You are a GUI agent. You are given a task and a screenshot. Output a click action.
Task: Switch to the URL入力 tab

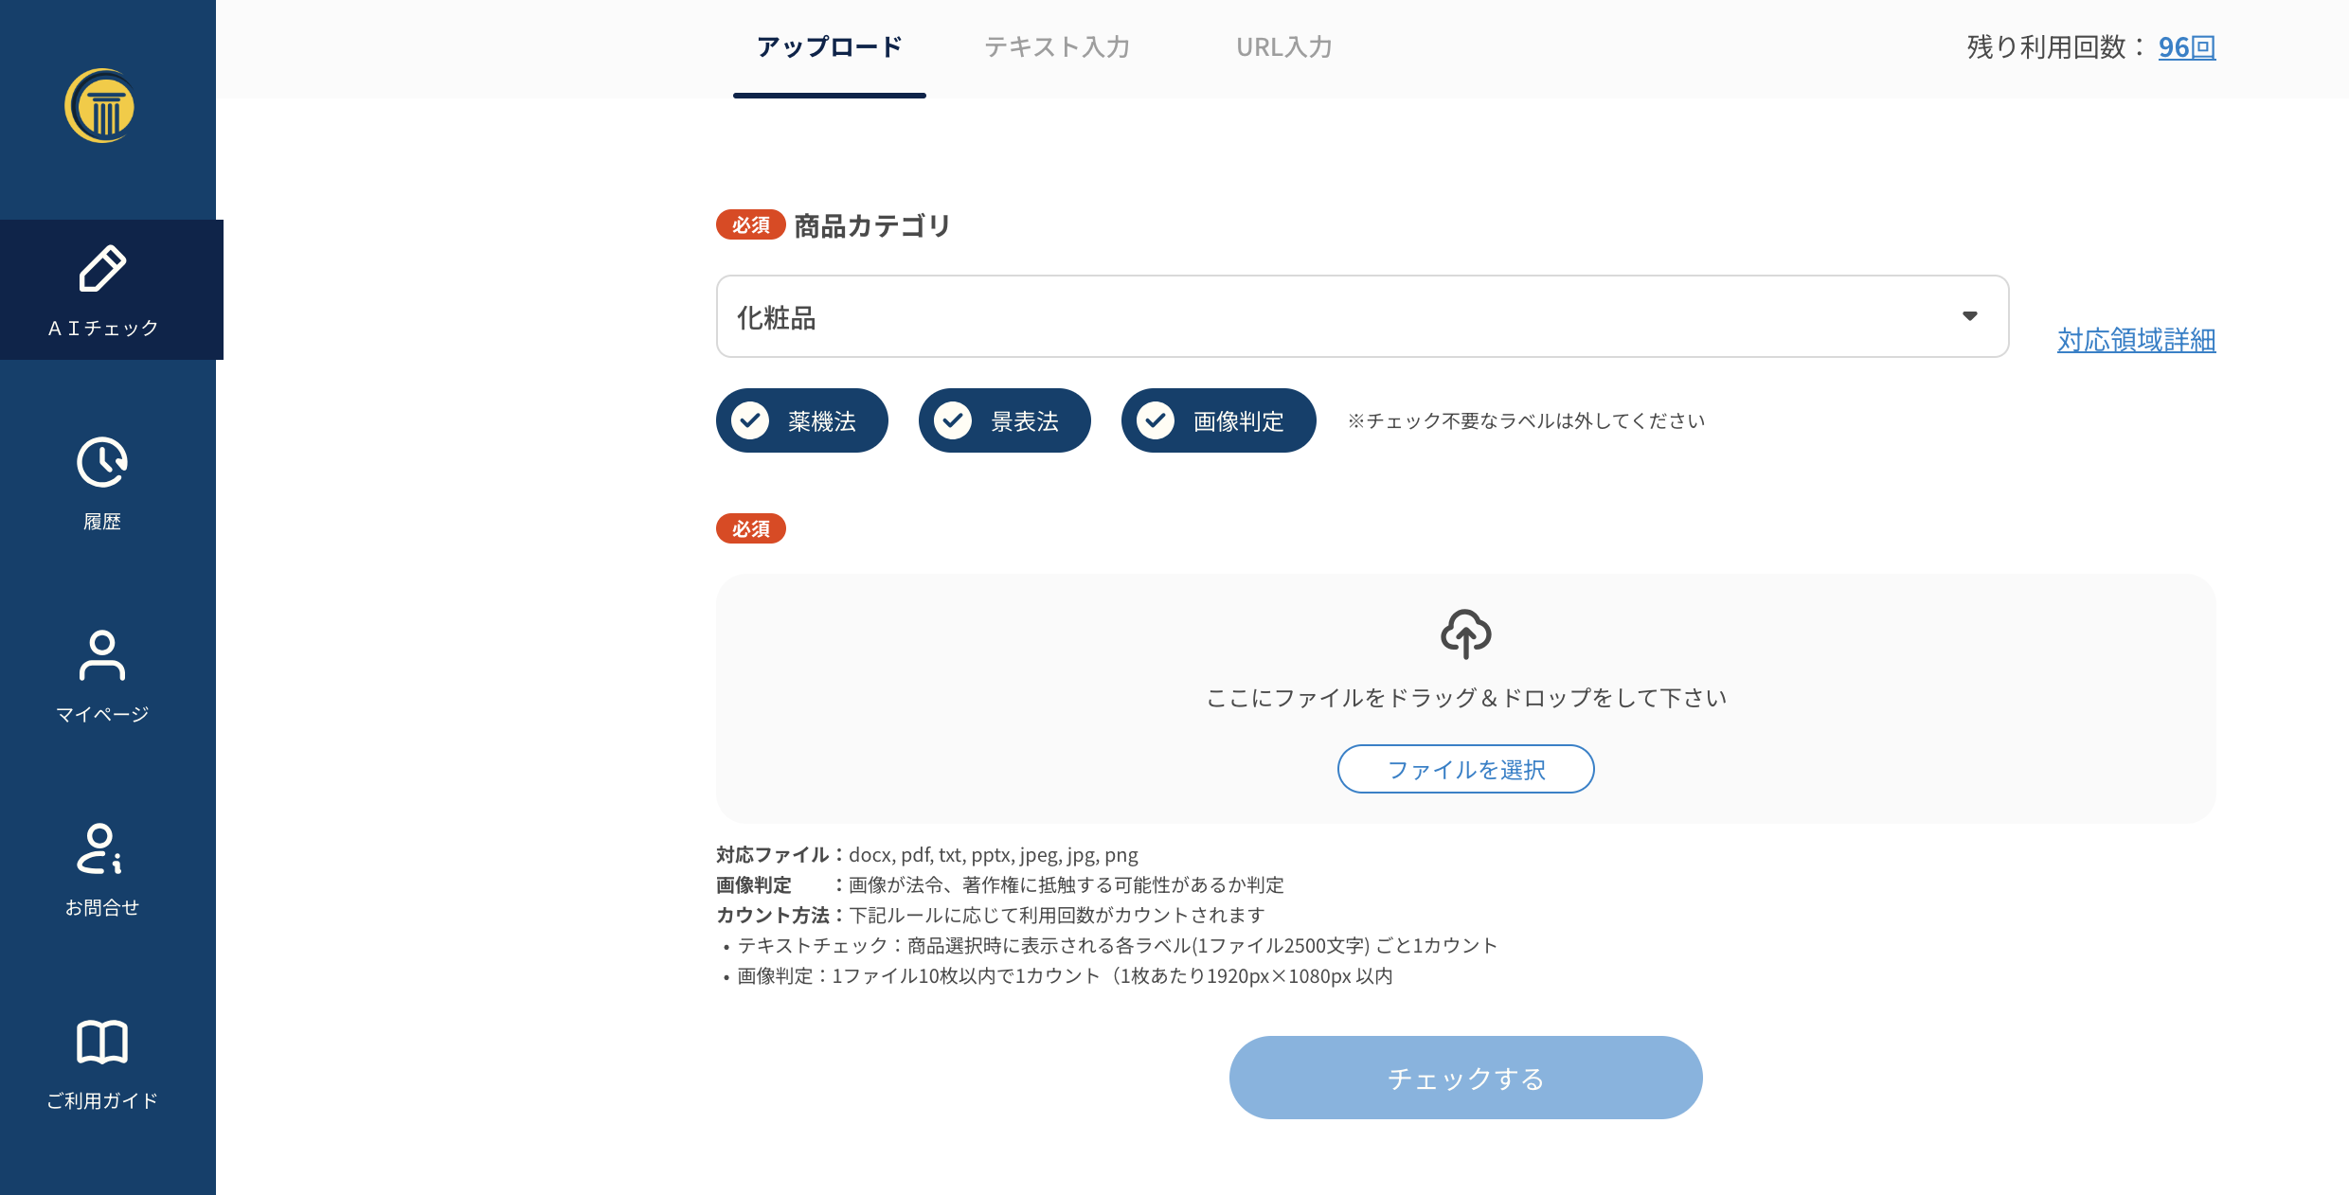[1284, 47]
